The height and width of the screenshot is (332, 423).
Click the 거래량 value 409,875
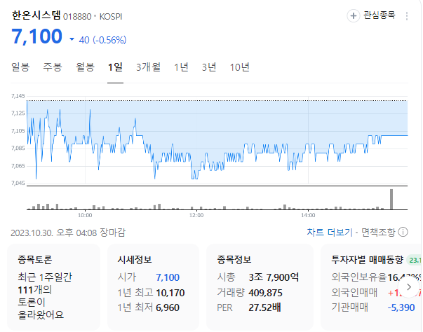coord(265,293)
